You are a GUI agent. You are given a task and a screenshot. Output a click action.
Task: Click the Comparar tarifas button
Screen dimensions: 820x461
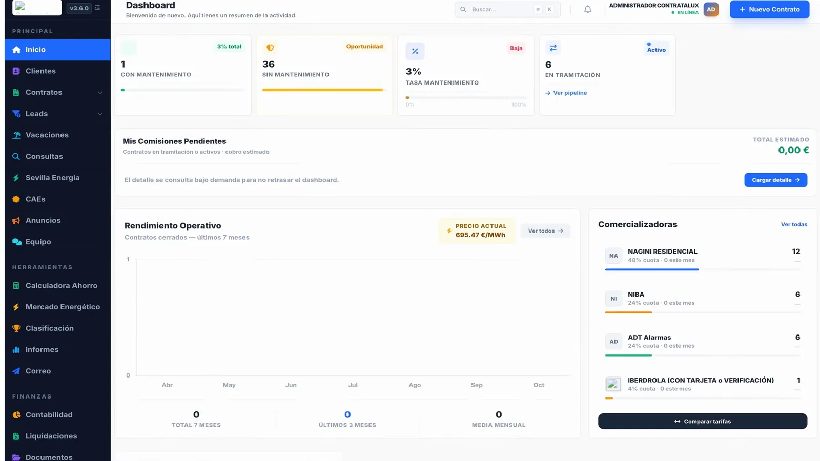click(703, 421)
